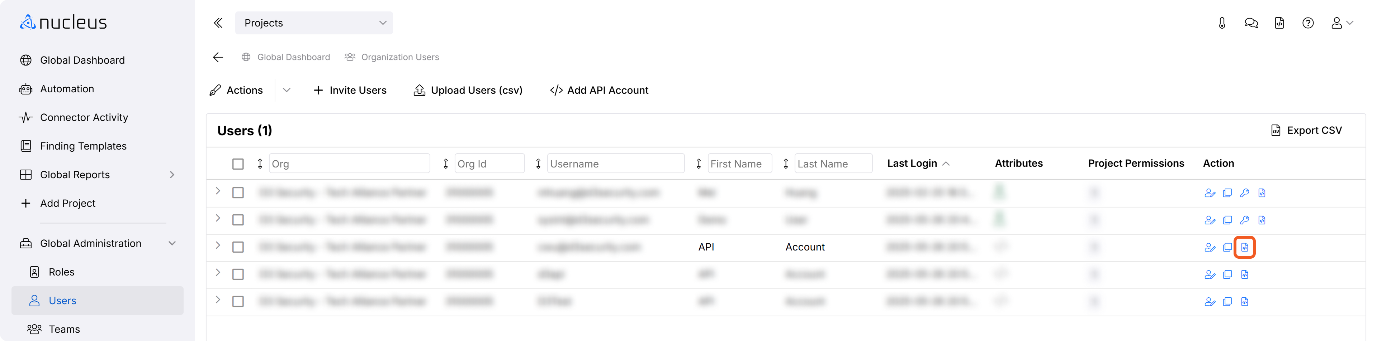Open Connector Activity in sidebar
Image resolution: width=1377 pixels, height=341 pixels.
pyautogui.click(x=84, y=117)
